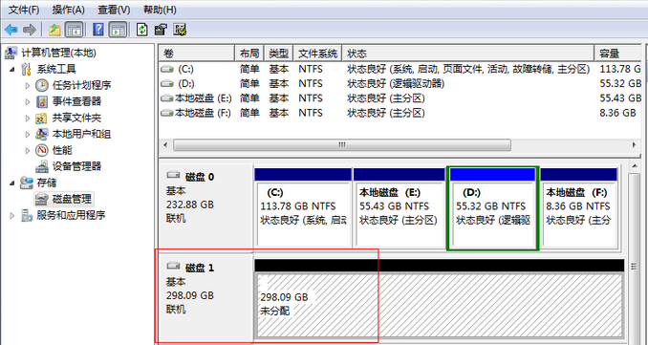Screen dimensions: 648x345
Task: Expand the 服务和应用程序 tree node
Action: [11, 215]
